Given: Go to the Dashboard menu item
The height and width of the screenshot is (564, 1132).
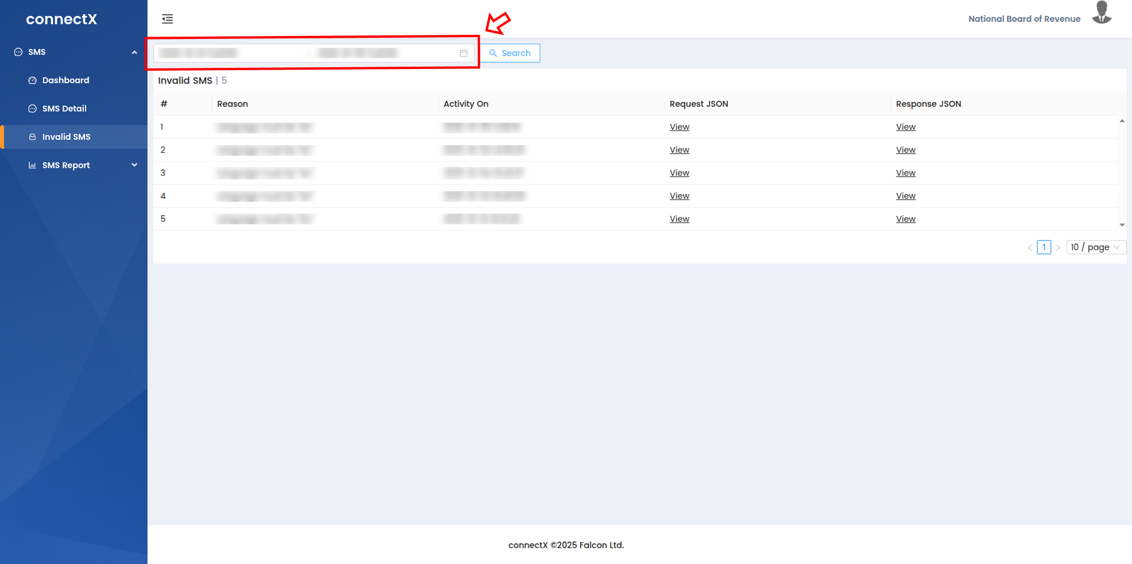Looking at the screenshot, I should point(65,80).
